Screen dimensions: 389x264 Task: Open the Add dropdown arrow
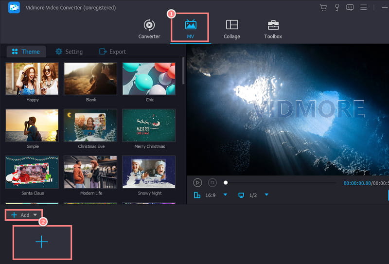(x=35, y=215)
